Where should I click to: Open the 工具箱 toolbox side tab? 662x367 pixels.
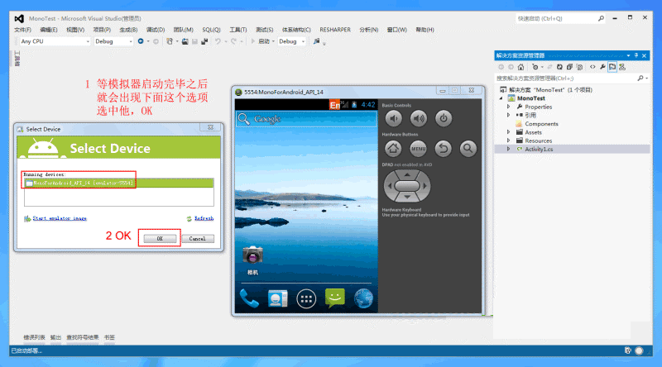[17, 59]
